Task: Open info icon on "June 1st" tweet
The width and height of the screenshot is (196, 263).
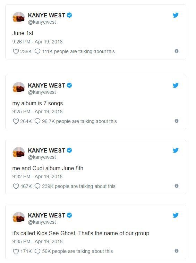Action: point(176,51)
